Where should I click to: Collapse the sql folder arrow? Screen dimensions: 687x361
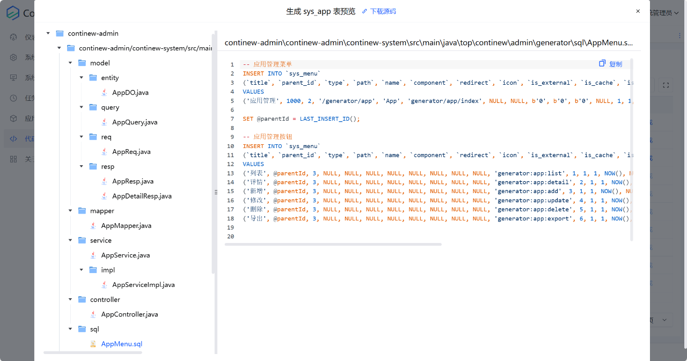70,329
